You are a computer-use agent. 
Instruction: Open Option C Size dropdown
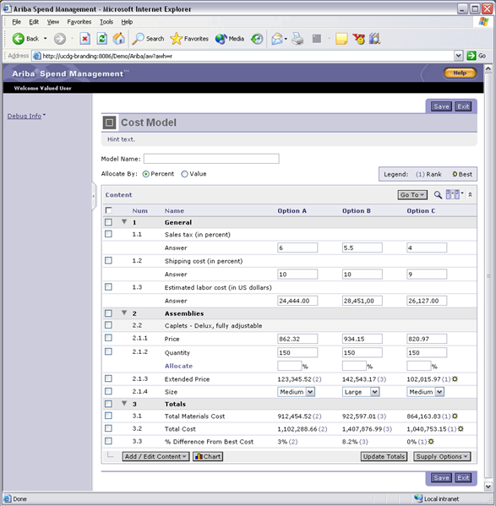[425, 392]
